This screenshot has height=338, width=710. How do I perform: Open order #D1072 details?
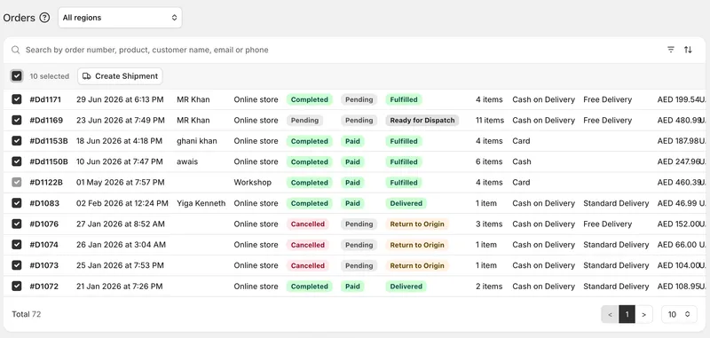pos(43,287)
